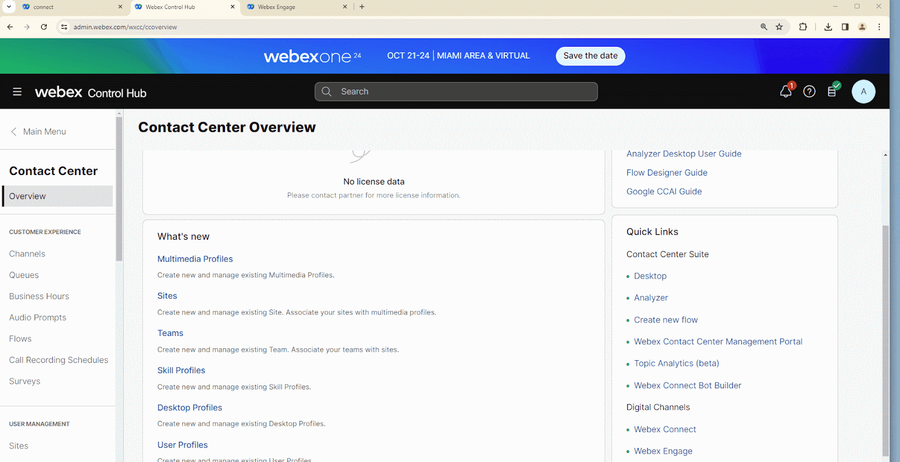Open Analyzer Desktop User Guide
The height and width of the screenshot is (462, 900).
point(684,154)
